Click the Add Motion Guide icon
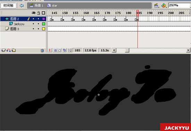 click(8, 50)
